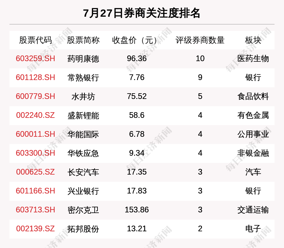Select stock name 华能国际
Image resolution: width=284 pixels, height=248 pixels.
click(83, 135)
